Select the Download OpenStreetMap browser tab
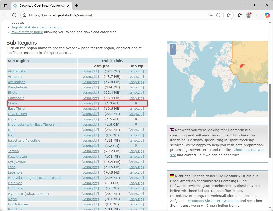The width and height of the screenshot is (273, 211). pyautogui.click(x=42, y=6)
